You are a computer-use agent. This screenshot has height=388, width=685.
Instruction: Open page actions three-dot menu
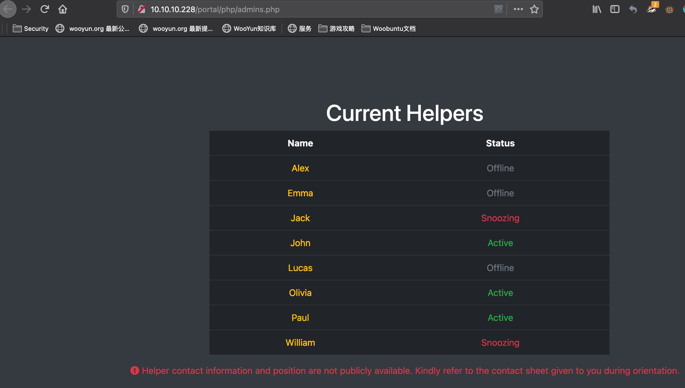[518, 9]
